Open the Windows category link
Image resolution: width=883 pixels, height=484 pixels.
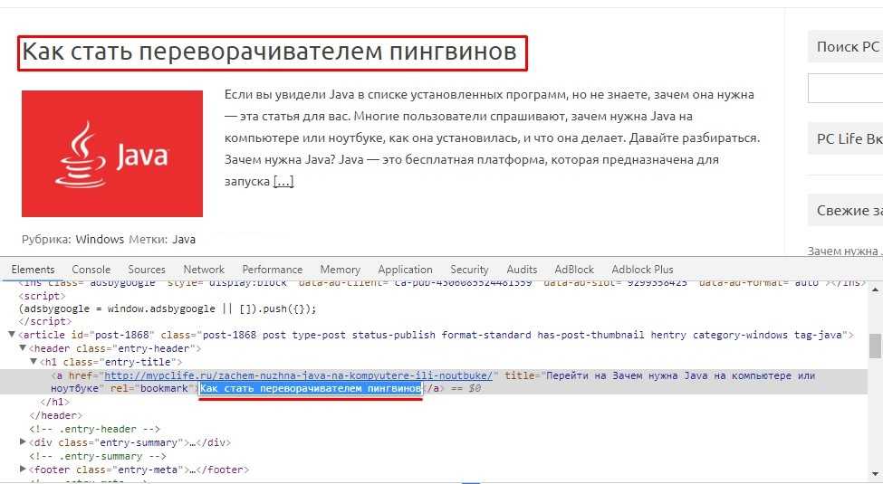click(x=100, y=240)
